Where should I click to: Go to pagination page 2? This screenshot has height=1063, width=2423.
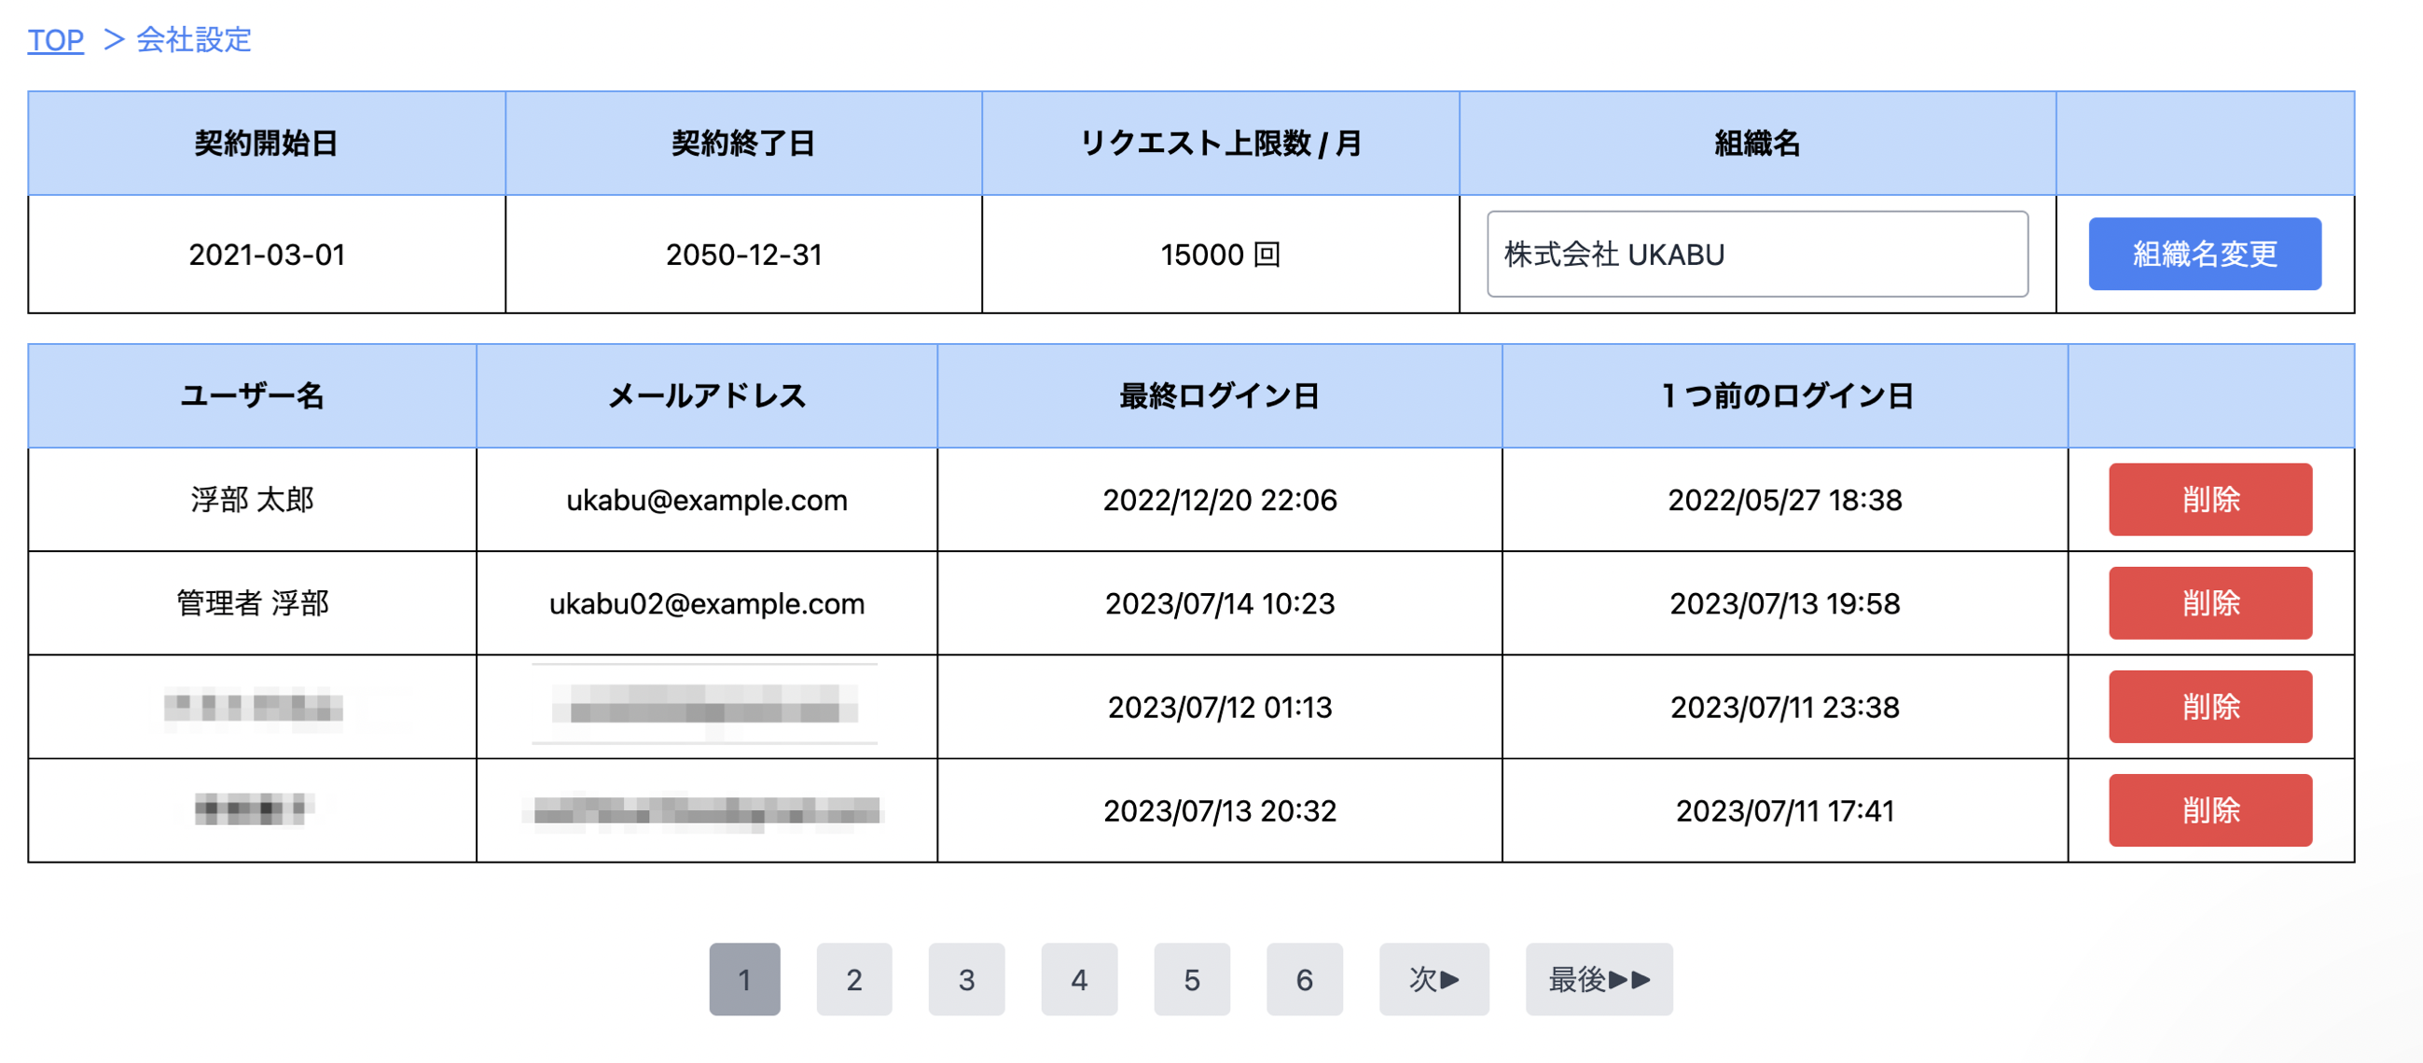tap(853, 979)
